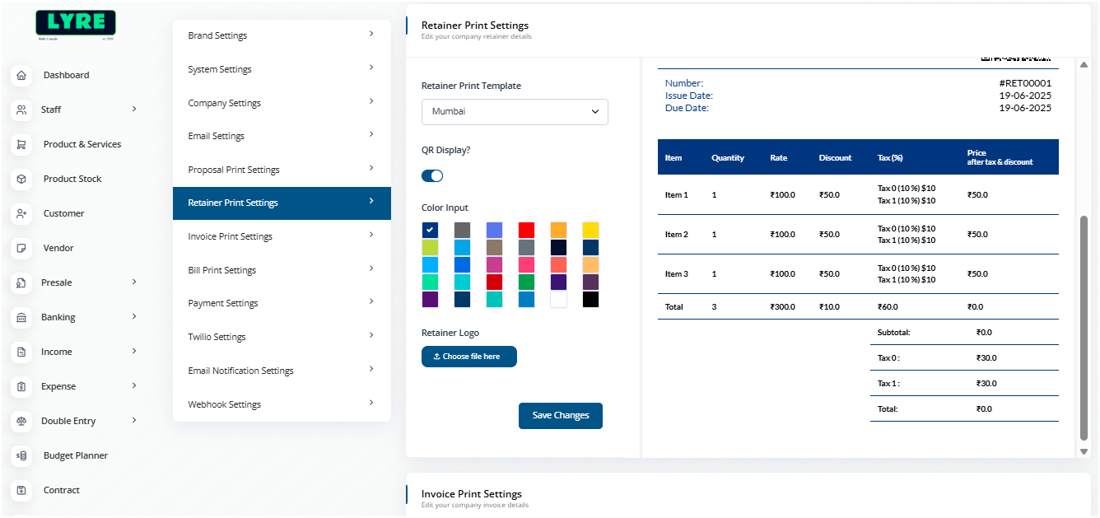1100x518 pixels.
Task: Select the checked dark blue color swatch
Action: point(430,230)
